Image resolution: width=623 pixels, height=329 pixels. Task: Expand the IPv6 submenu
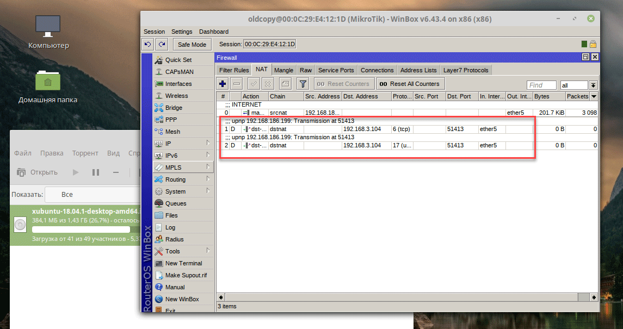coord(183,156)
